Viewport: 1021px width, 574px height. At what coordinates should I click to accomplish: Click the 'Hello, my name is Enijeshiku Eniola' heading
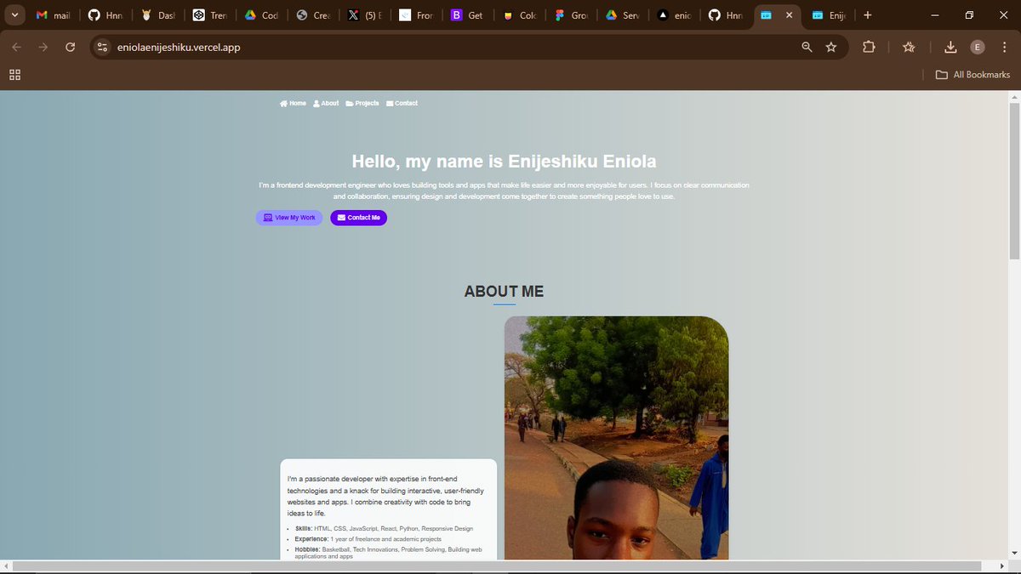tap(504, 162)
